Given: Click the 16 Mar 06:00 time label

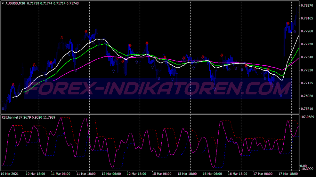Looking at the screenshot, I should click(x=212, y=174).
